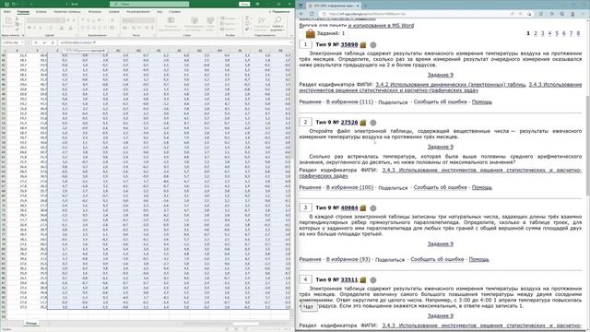Click the Вход sign-in button in Excel
The height and width of the screenshot is (332, 590).
[x=244, y=4]
